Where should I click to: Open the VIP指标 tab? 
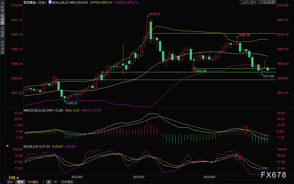[x=33, y=182]
